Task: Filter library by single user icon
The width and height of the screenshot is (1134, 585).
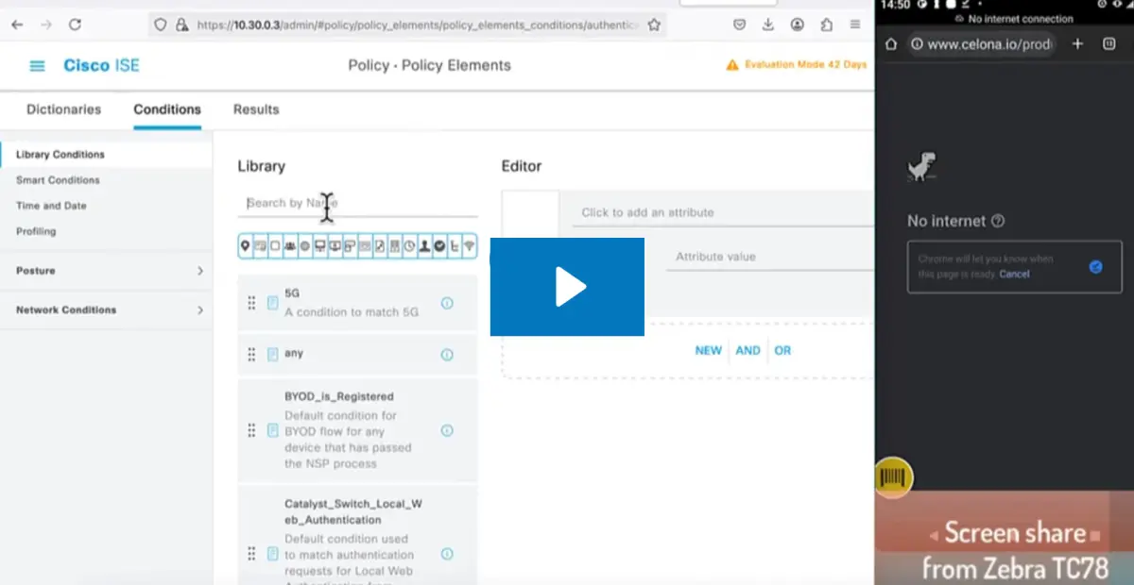Action: pos(424,246)
